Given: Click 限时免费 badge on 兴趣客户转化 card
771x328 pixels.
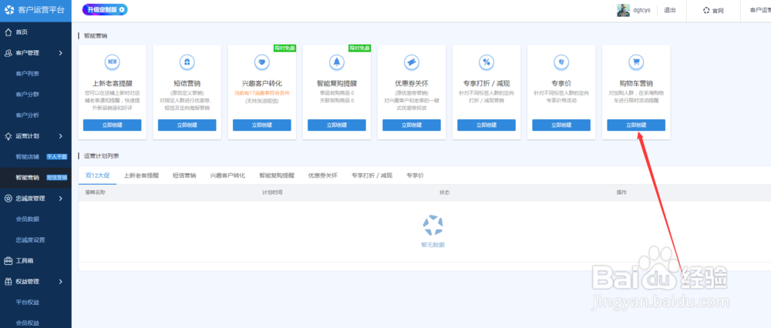Looking at the screenshot, I should click(x=284, y=48).
